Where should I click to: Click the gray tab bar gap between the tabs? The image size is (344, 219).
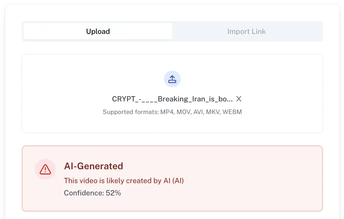coord(173,40)
